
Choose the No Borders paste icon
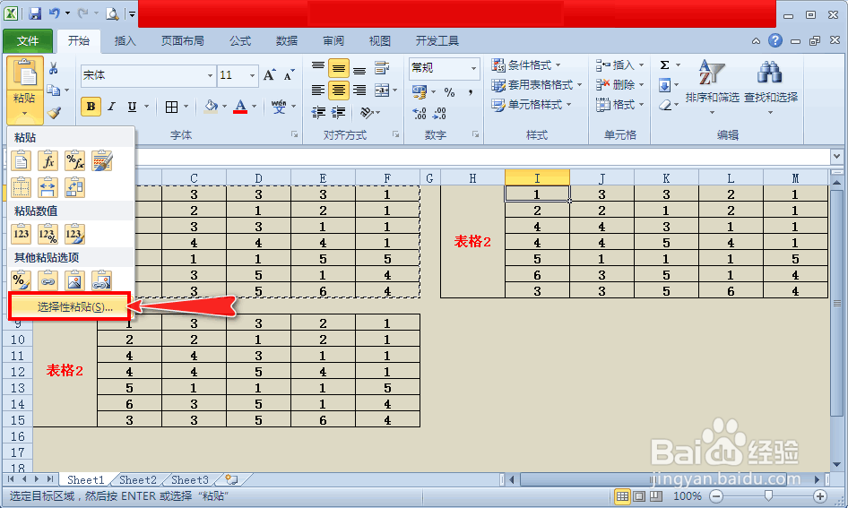22,187
